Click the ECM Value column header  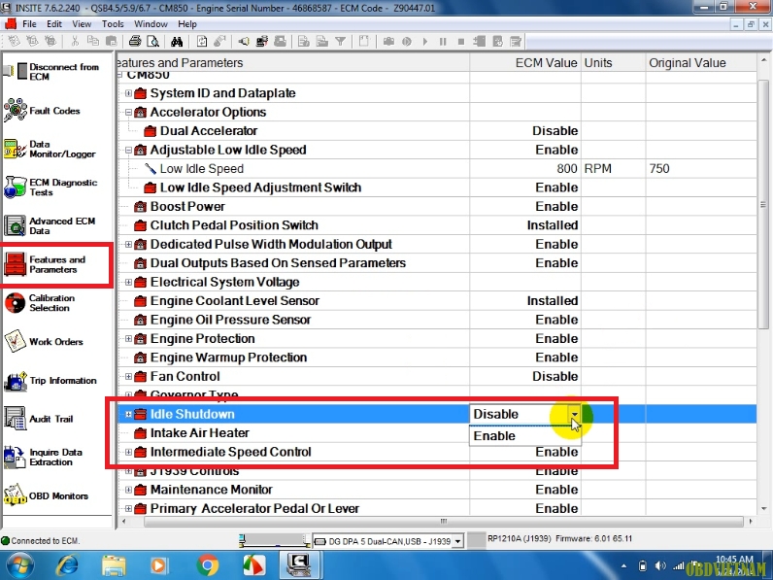pos(525,62)
